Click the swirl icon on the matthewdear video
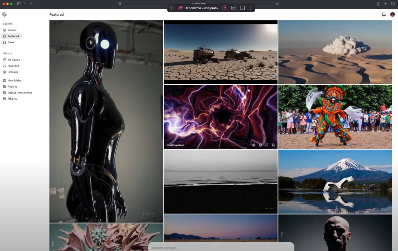Image resolution: width=398 pixels, height=251 pixels. (254, 145)
